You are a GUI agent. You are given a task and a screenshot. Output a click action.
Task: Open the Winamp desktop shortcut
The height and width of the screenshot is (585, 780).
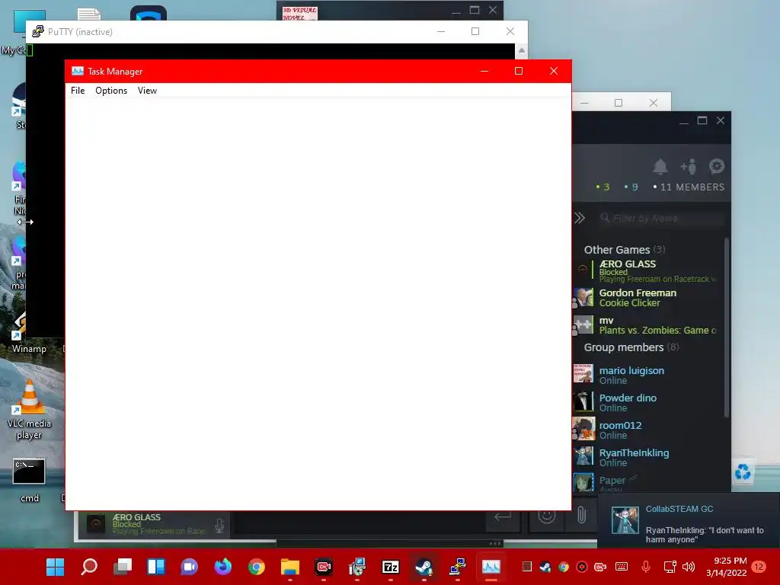(x=29, y=332)
